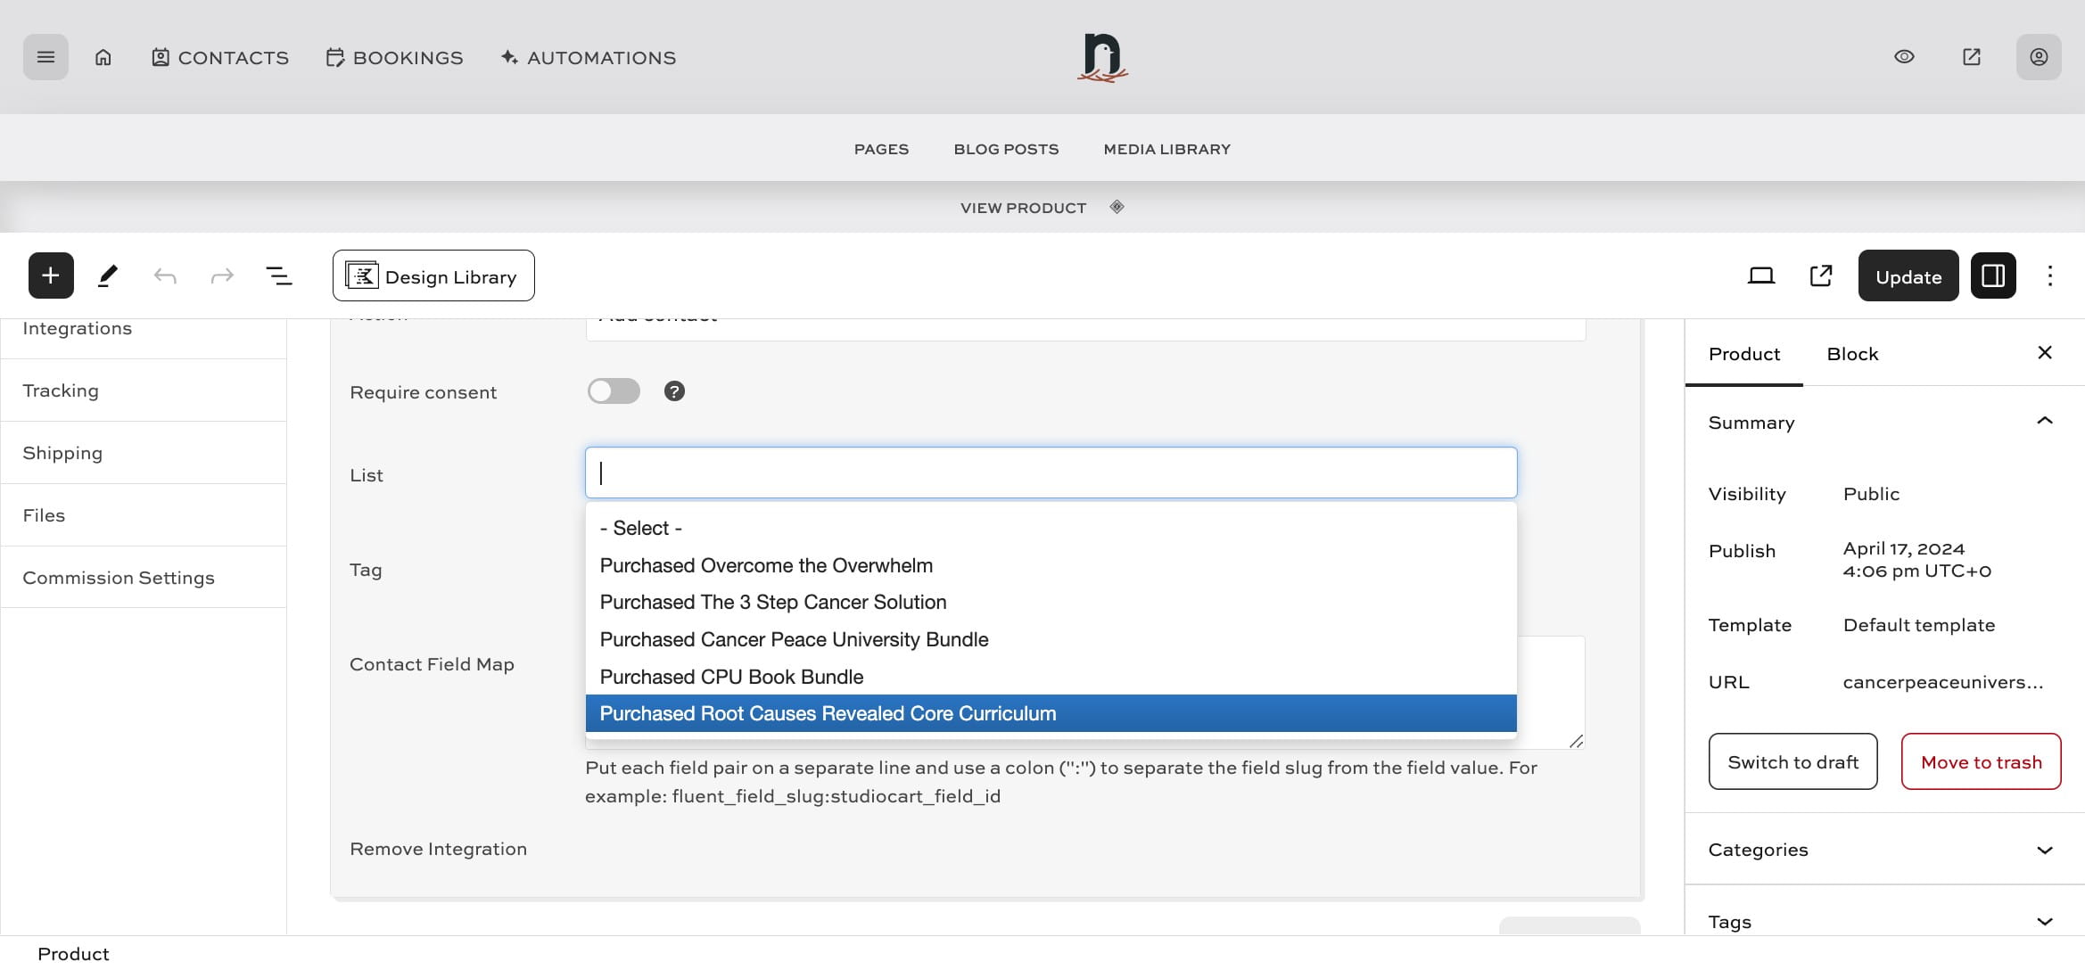The width and height of the screenshot is (2085, 970).
Task: Go to home icon
Action: tap(103, 57)
